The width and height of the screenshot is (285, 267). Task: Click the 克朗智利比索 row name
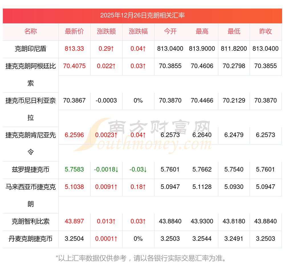[30, 221]
